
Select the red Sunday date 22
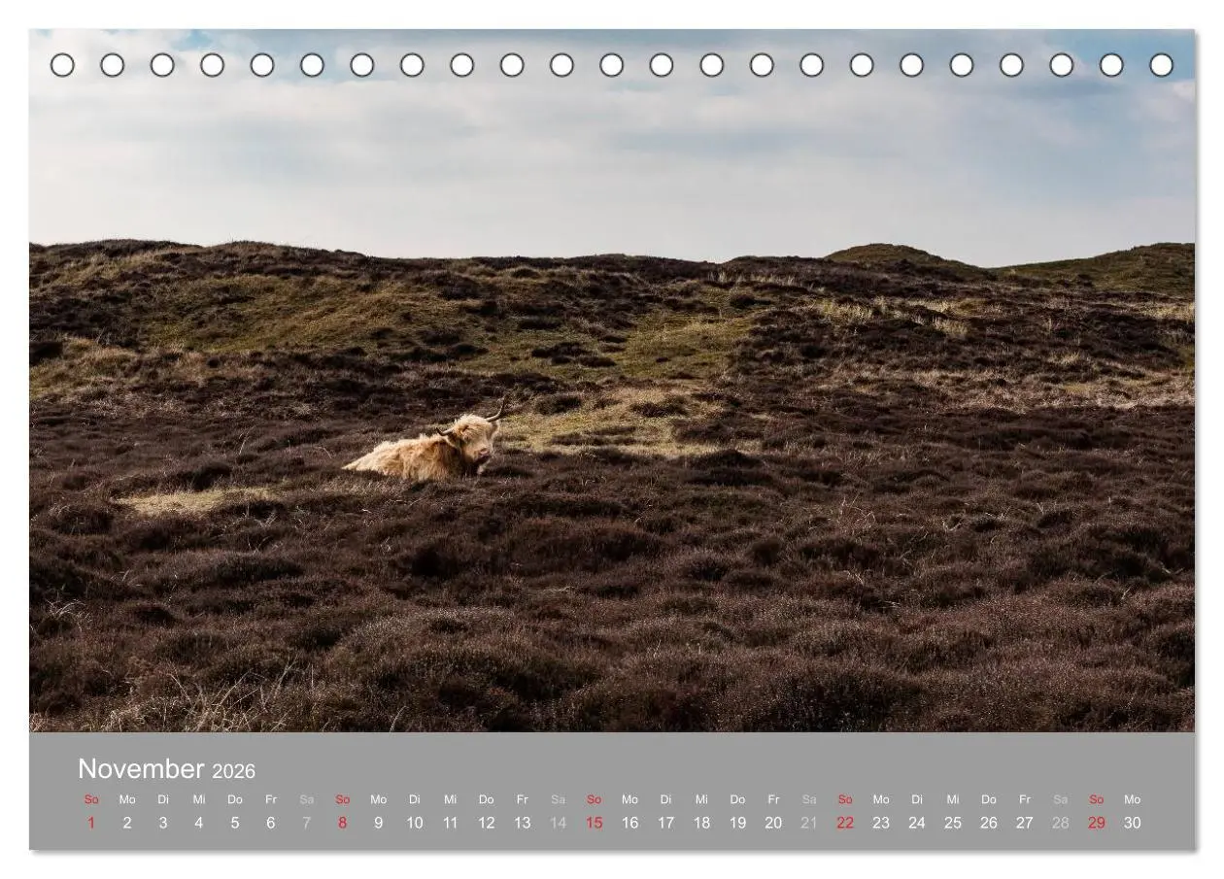(845, 823)
